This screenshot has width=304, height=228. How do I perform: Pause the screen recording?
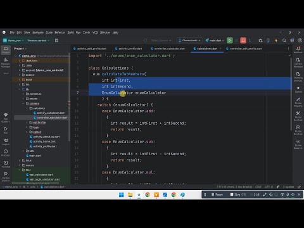pyautogui.click(x=217, y=194)
